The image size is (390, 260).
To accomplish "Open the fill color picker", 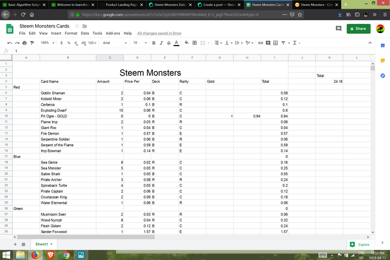I will click(x=186, y=43).
